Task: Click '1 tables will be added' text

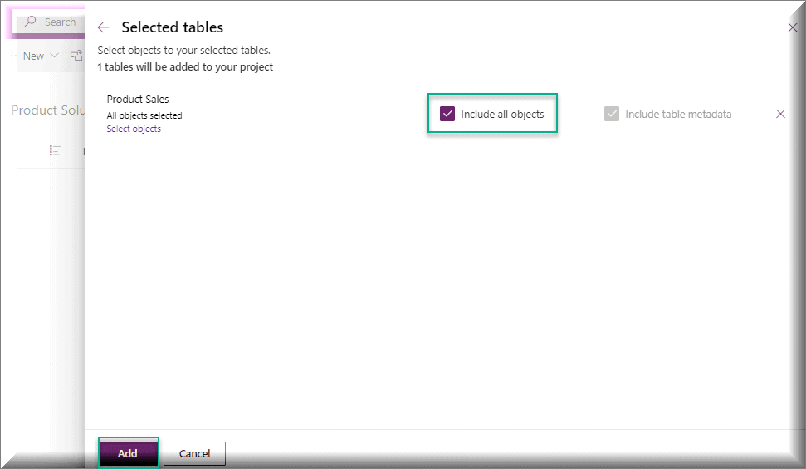Action: pos(185,67)
